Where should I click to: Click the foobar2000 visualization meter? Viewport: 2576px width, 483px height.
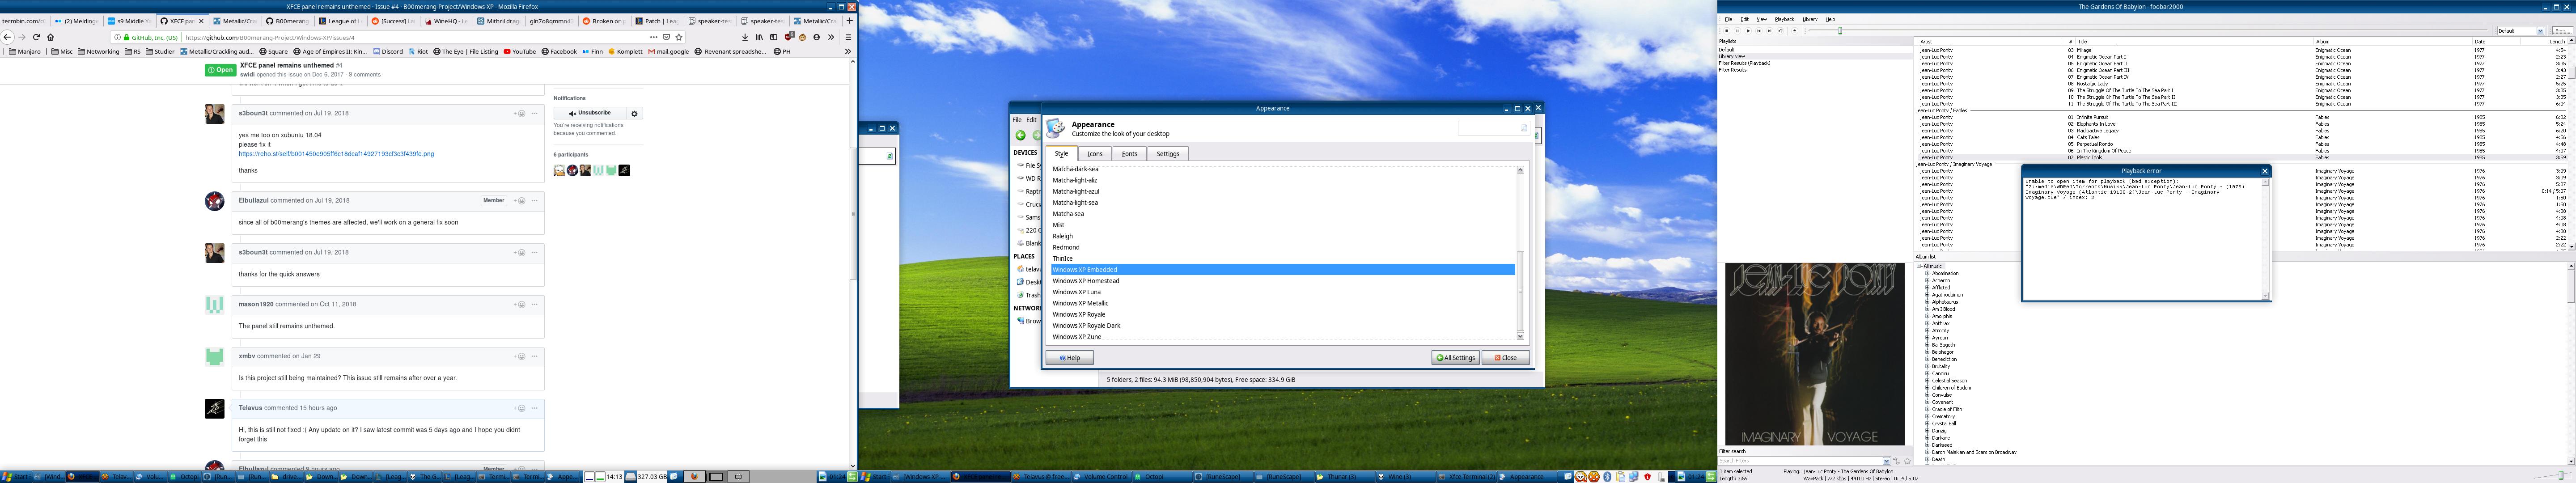pos(2563,31)
